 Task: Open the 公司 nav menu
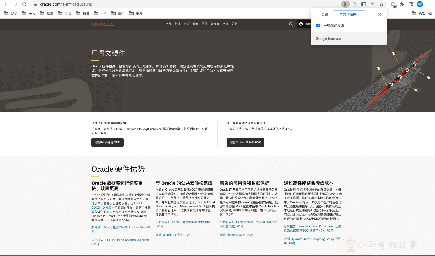click(x=235, y=24)
